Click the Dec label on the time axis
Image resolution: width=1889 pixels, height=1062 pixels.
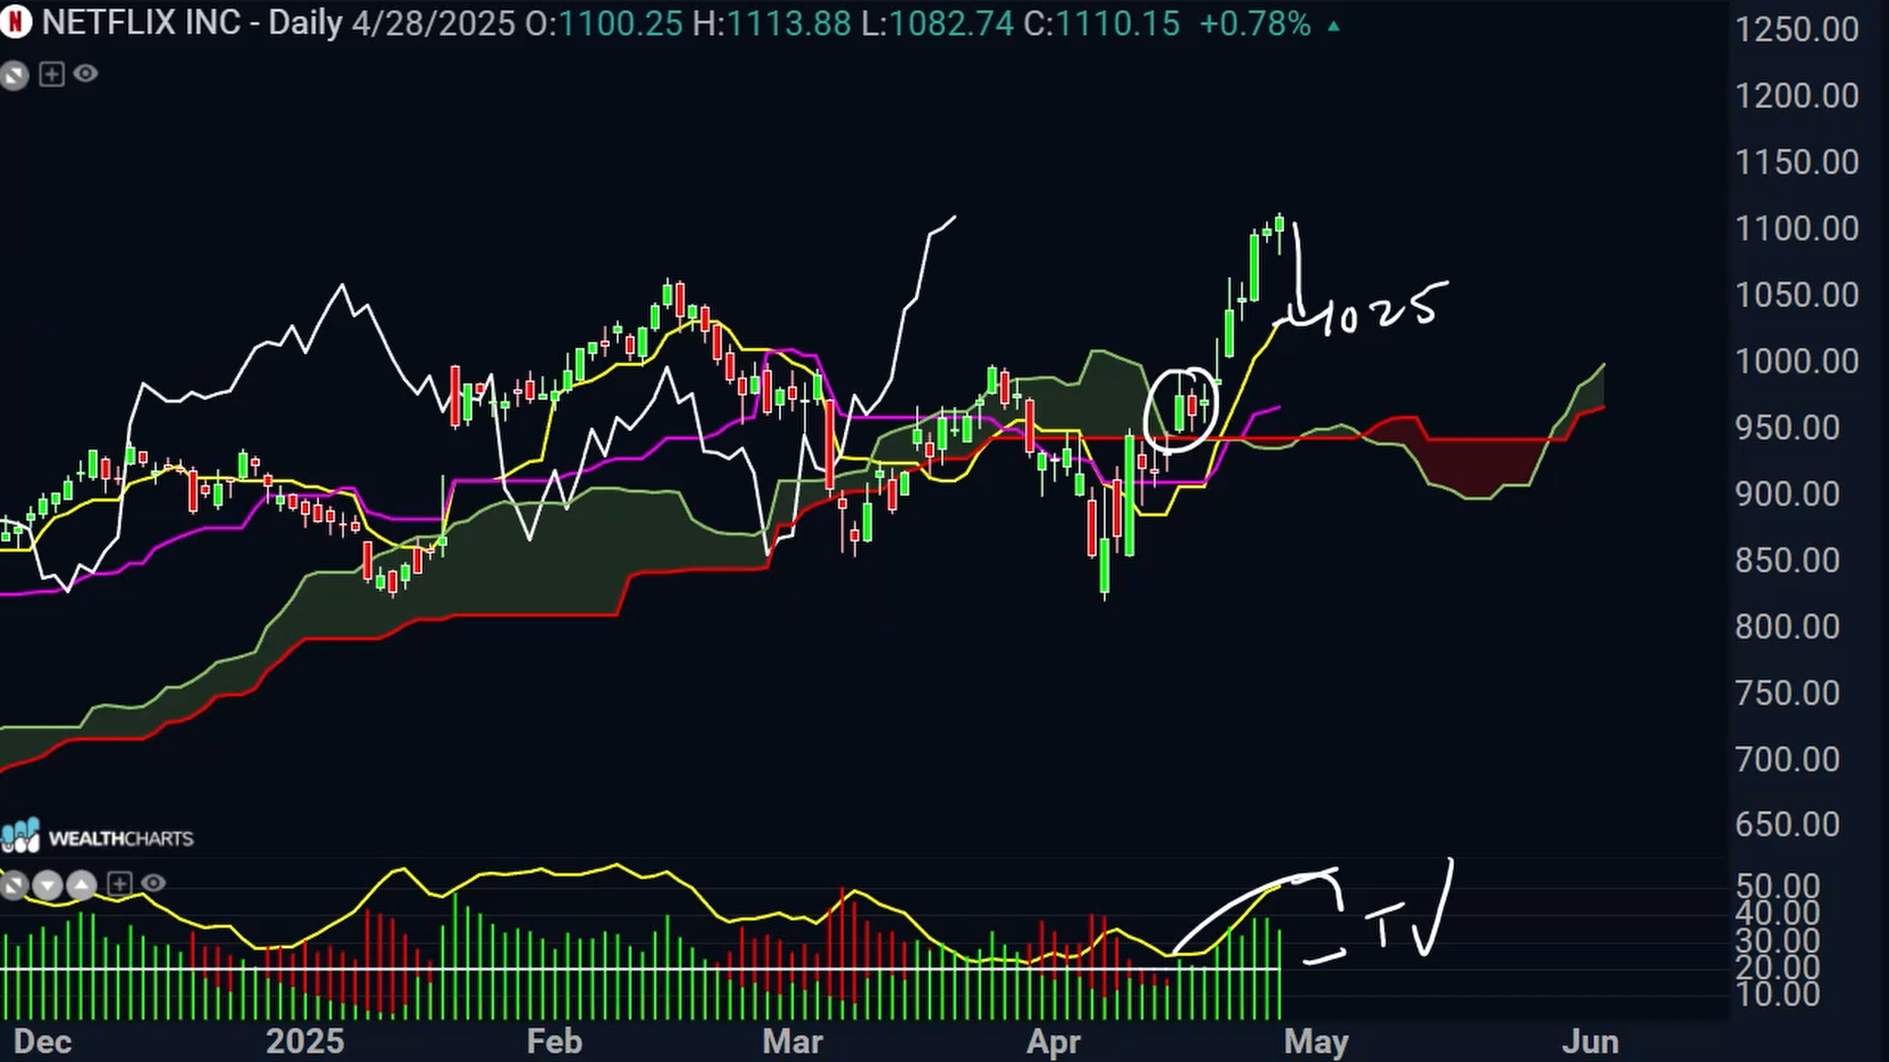(x=43, y=1041)
